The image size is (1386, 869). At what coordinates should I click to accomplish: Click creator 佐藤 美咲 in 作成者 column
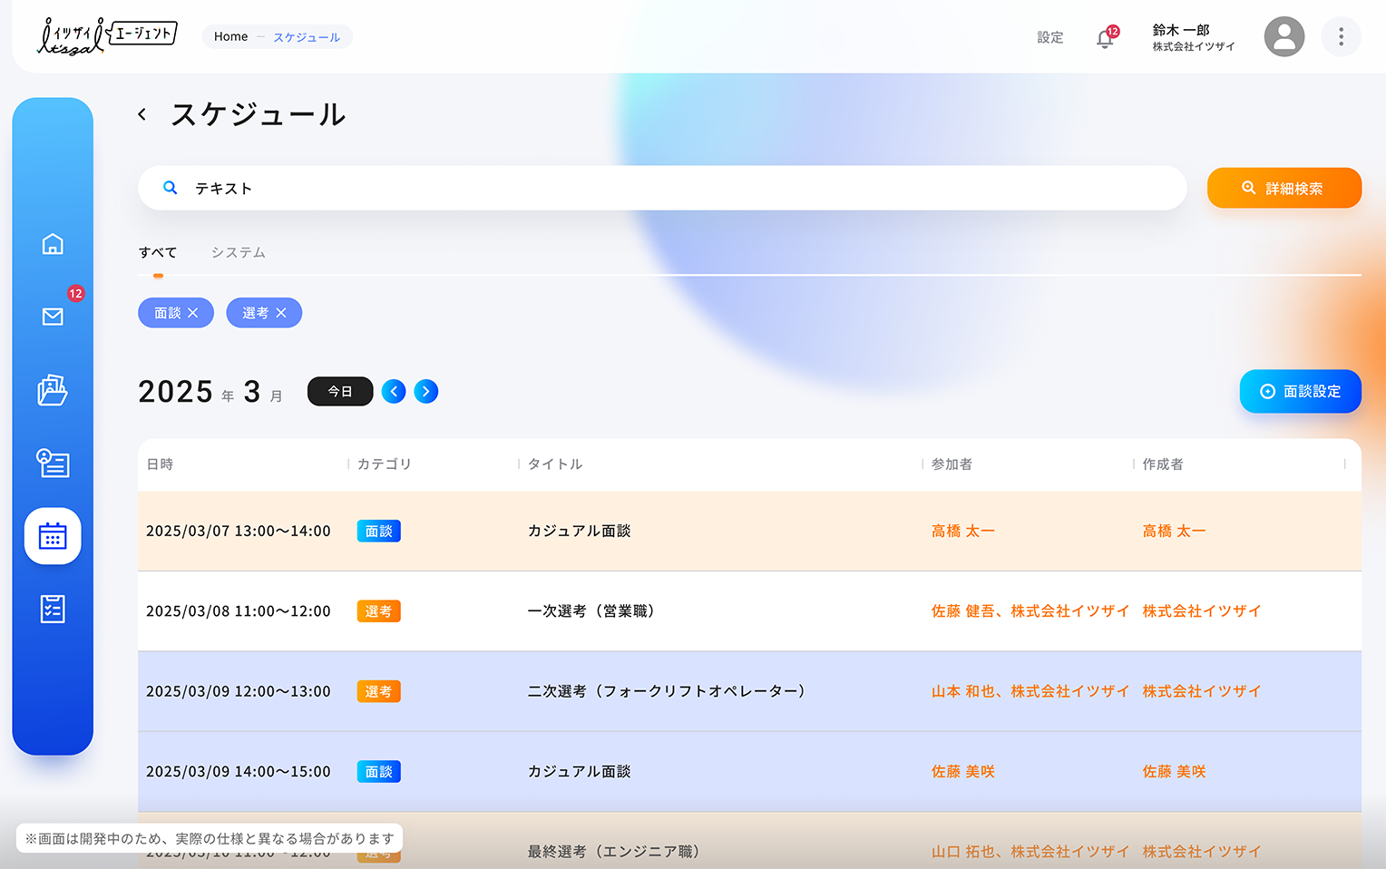pyautogui.click(x=1174, y=772)
